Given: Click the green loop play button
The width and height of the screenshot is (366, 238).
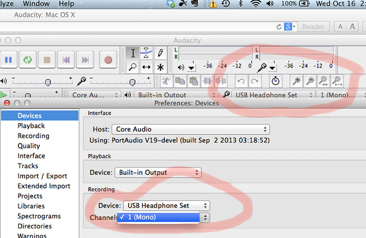Looking at the screenshot, I should 27,60.
